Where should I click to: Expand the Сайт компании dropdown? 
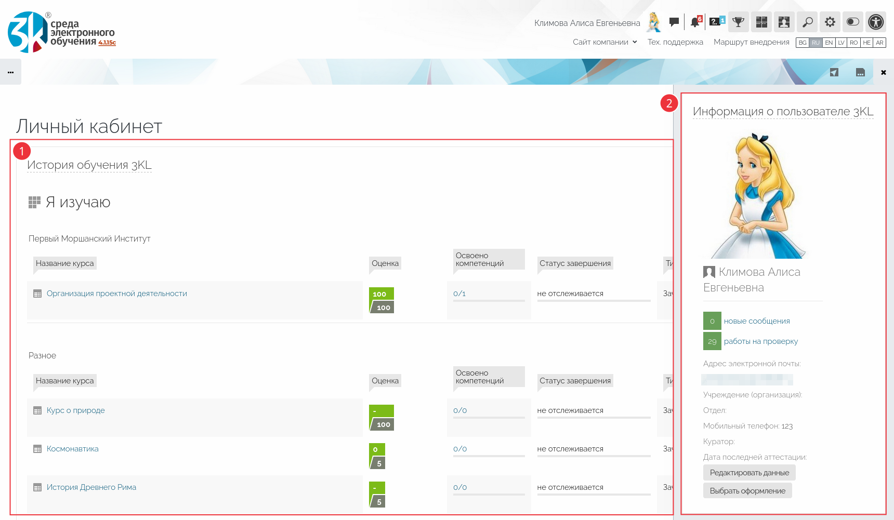pyautogui.click(x=605, y=42)
